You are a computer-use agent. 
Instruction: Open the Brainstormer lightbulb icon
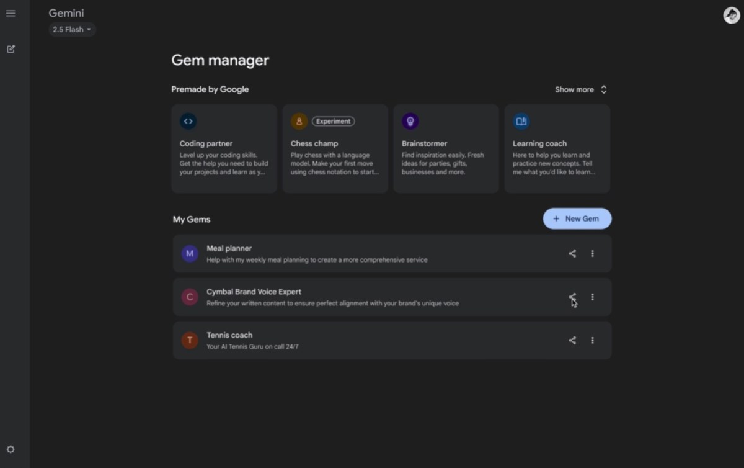[x=410, y=121]
